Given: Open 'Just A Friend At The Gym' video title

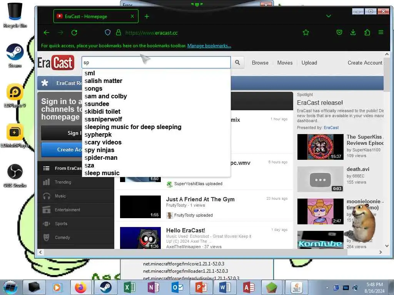Looking at the screenshot, I should tap(200, 199).
